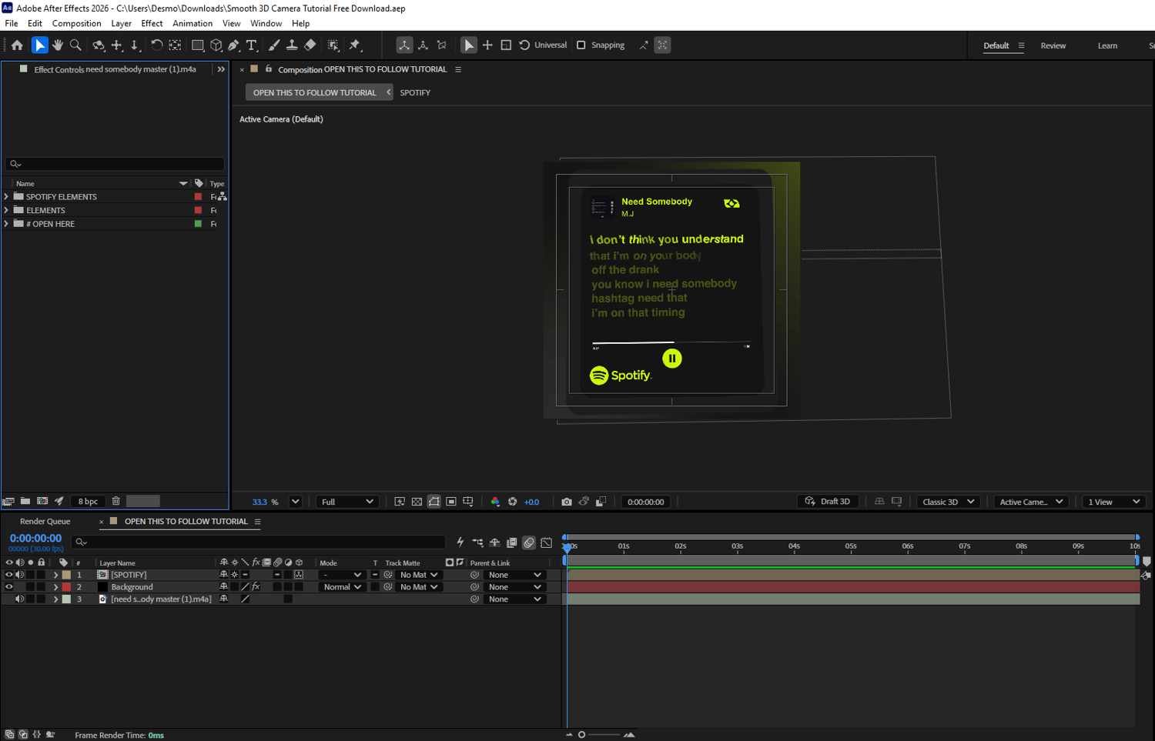
Task: Toggle Shy layers hide switch in timeline
Action: point(495,542)
